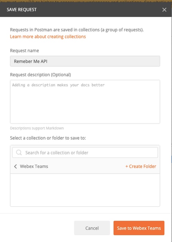This screenshot has height=242, width=172.
Task: Close the Save Request dialog
Action: (x=164, y=10)
